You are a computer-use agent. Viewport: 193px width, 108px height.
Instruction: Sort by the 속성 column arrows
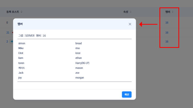pyautogui.click(x=131, y=12)
